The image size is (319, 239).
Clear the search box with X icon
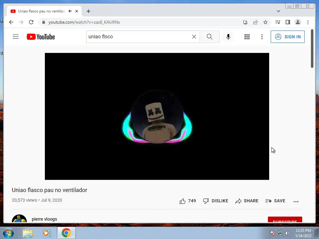tap(194, 37)
